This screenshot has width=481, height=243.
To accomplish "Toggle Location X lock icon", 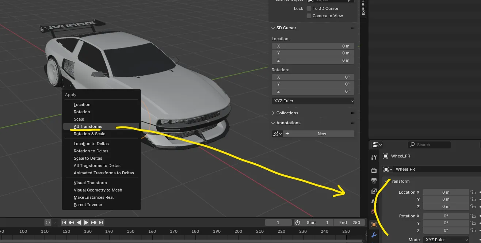I will (x=473, y=192).
